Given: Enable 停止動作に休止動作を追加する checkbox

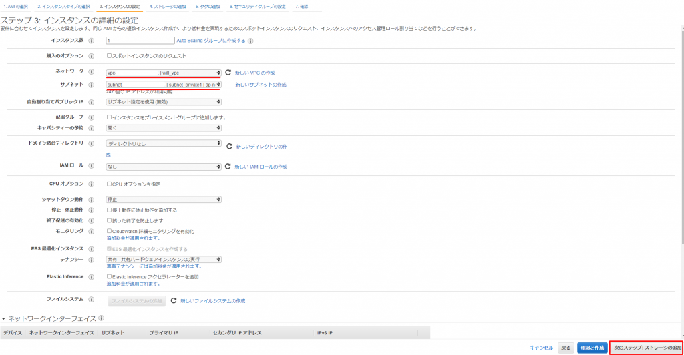Looking at the screenshot, I should click(109, 210).
